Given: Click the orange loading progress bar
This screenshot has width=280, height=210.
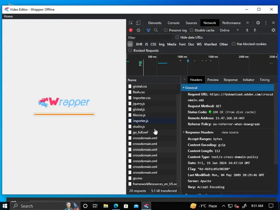Looking at the screenshot, I should 64,114.
